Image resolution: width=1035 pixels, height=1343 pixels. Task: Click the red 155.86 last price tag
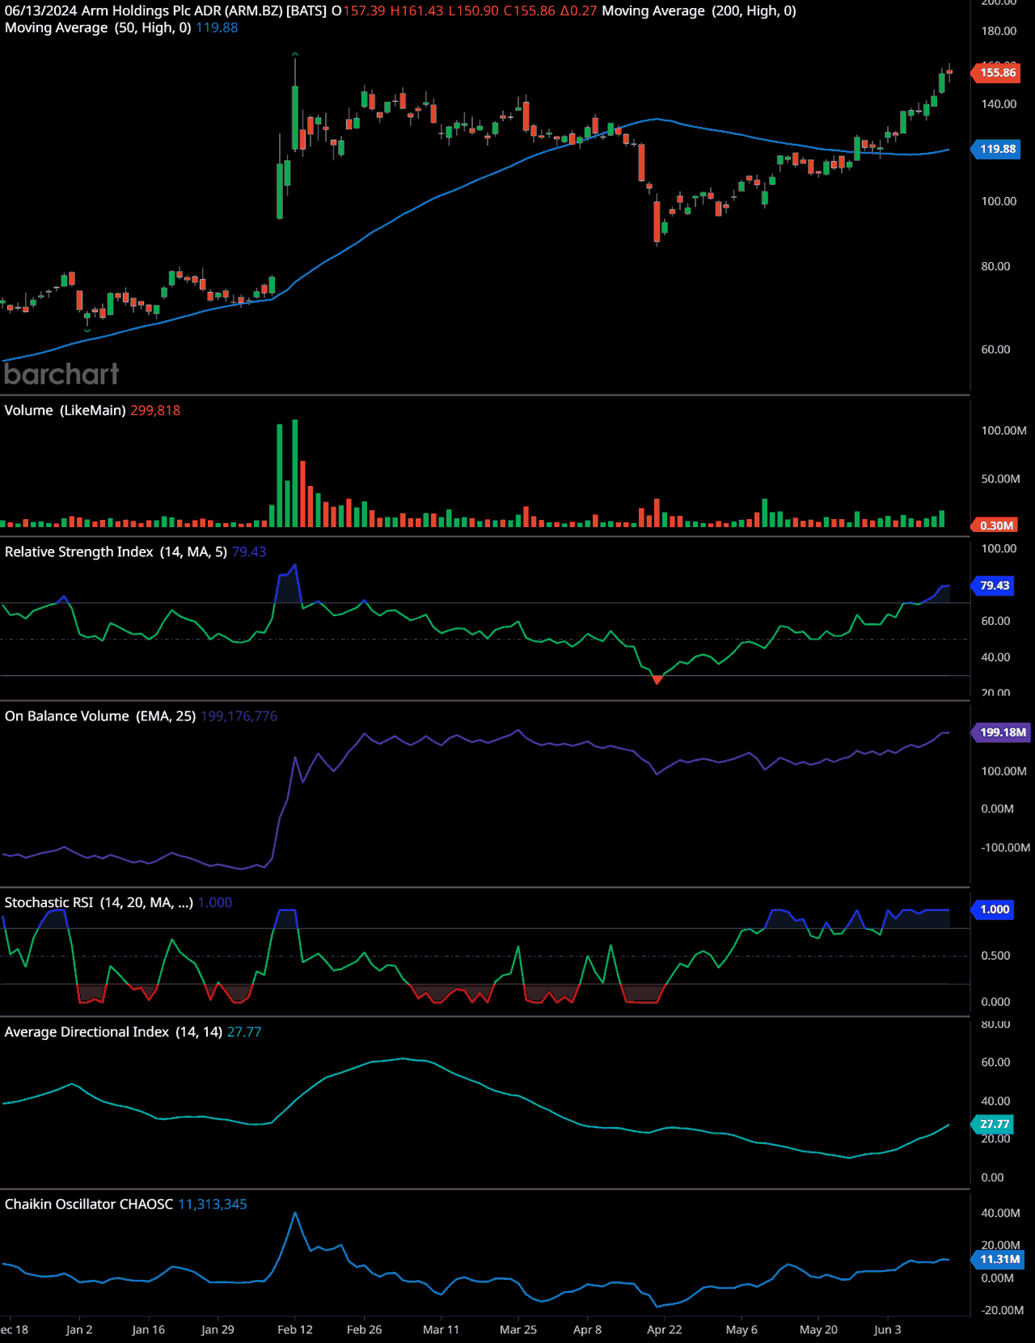tap(997, 73)
